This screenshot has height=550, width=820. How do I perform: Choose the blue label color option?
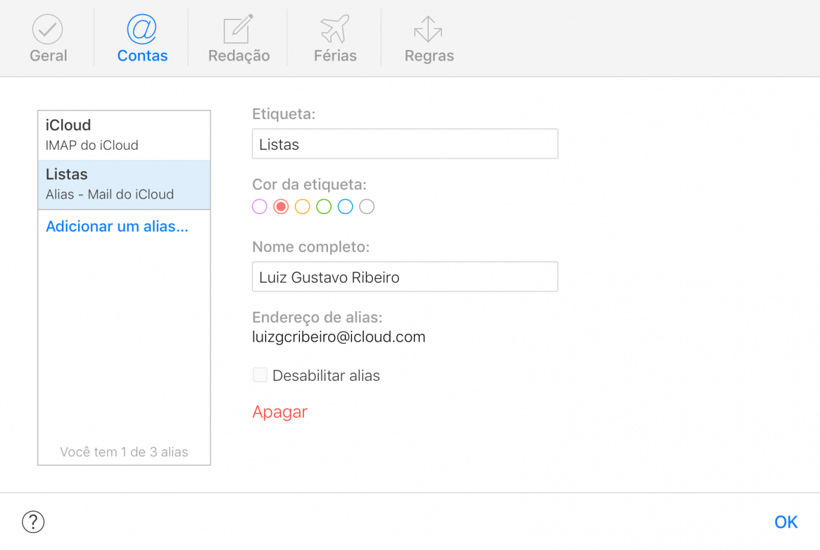tap(345, 206)
